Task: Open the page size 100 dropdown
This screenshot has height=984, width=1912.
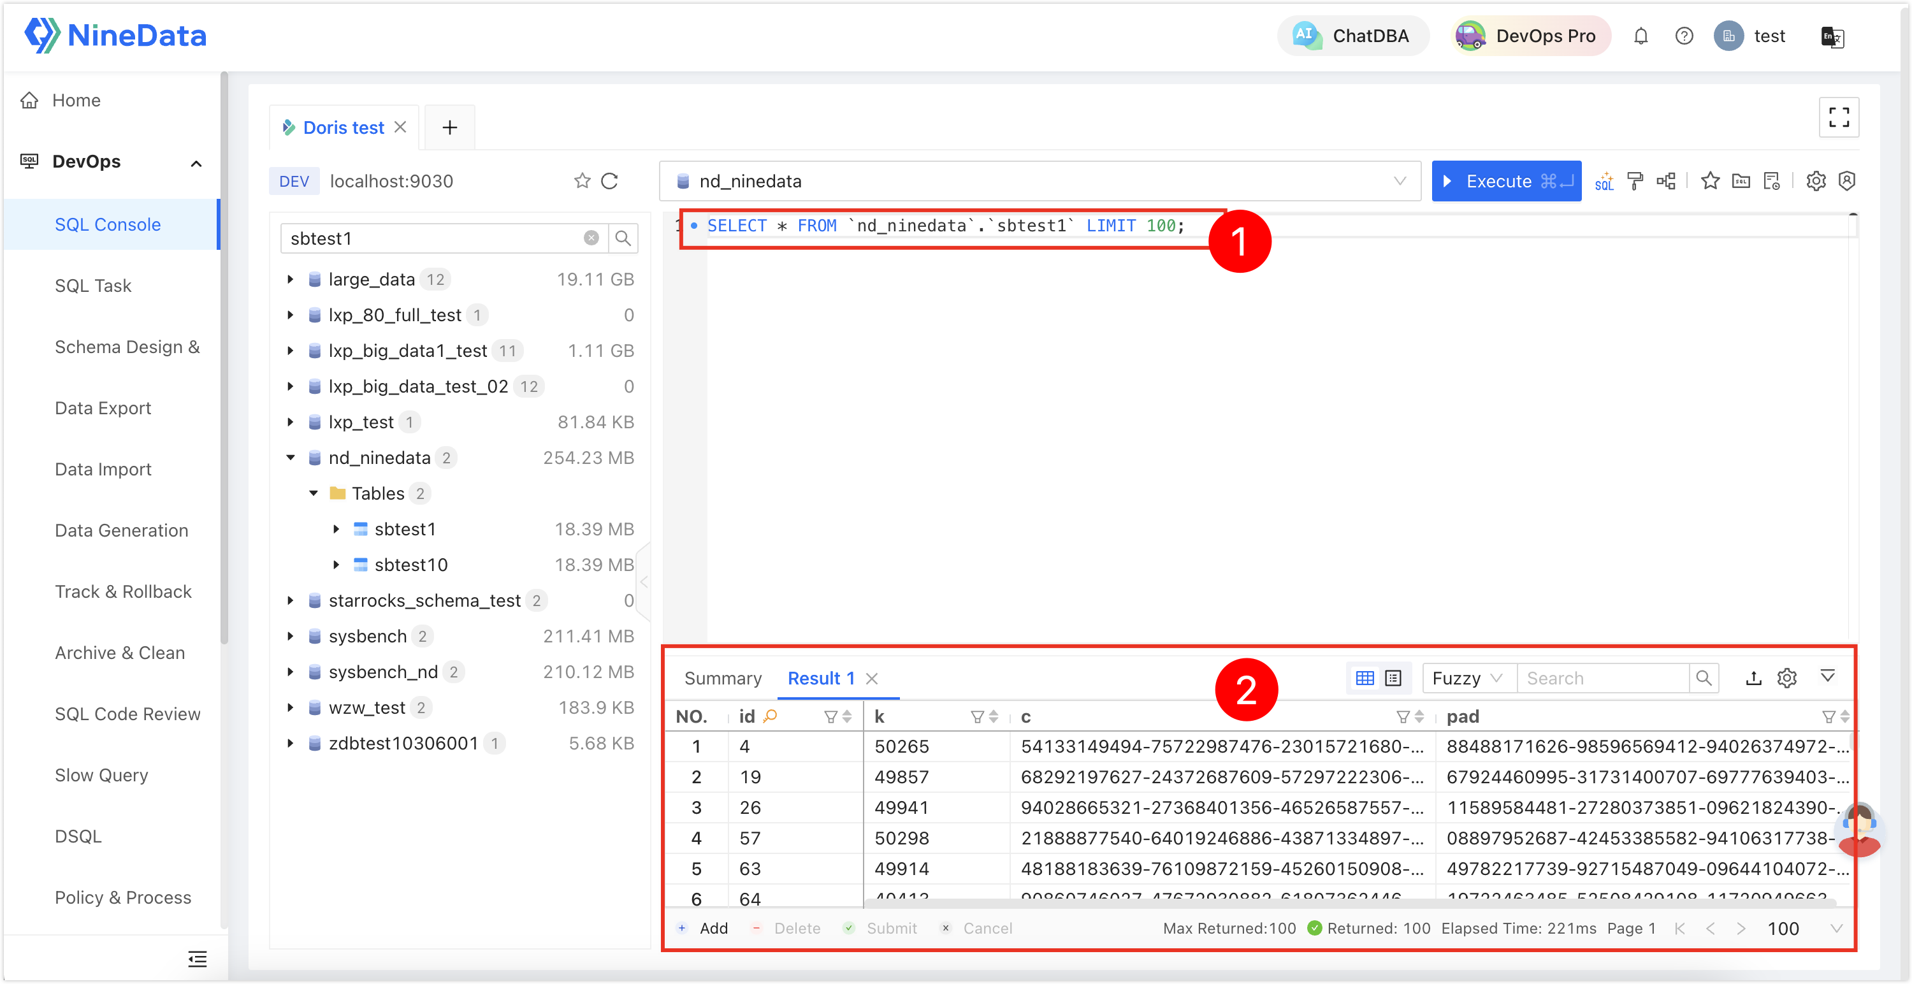Action: click(1804, 929)
